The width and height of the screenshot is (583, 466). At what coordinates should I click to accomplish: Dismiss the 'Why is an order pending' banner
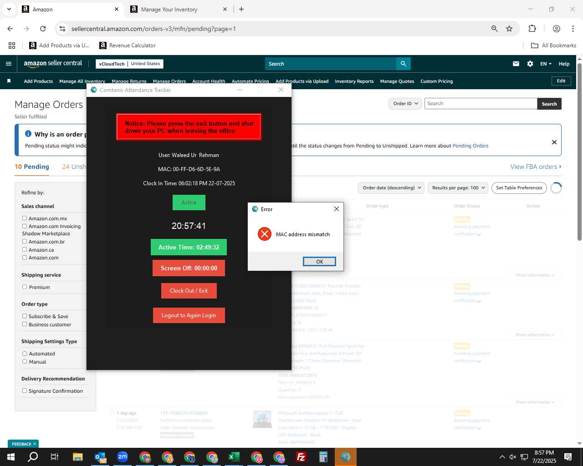(x=554, y=142)
